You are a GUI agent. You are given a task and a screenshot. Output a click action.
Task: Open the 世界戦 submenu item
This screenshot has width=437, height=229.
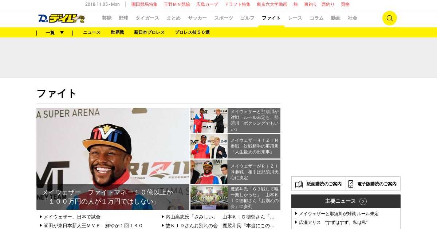[117, 32]
